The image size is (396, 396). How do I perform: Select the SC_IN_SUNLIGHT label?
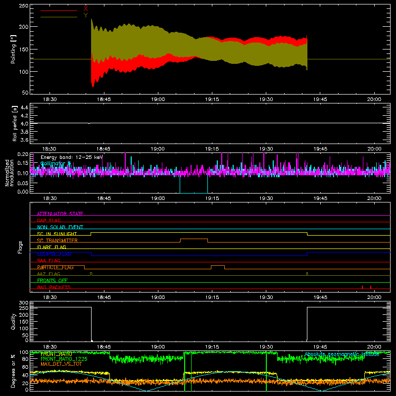(57, 234)
